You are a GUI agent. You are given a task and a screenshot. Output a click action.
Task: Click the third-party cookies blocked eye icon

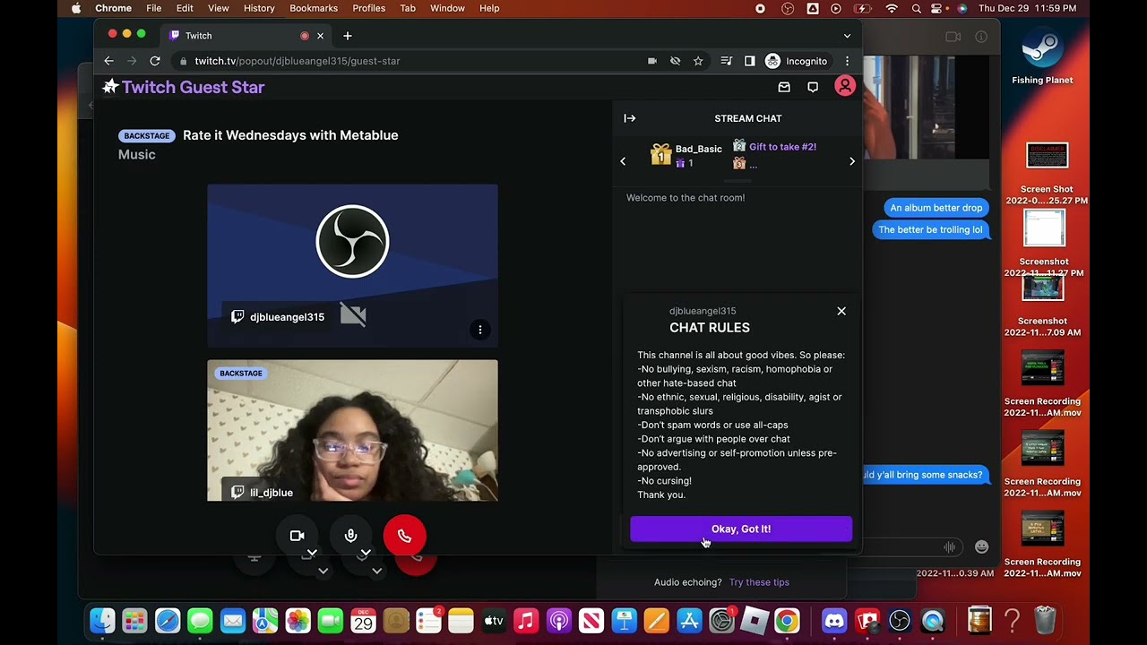676,61
